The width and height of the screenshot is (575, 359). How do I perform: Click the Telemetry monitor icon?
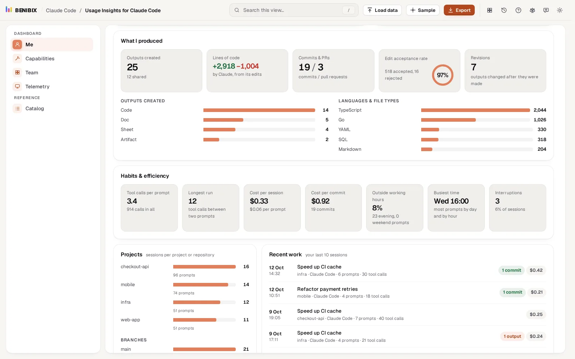click(x=17, y=87)
